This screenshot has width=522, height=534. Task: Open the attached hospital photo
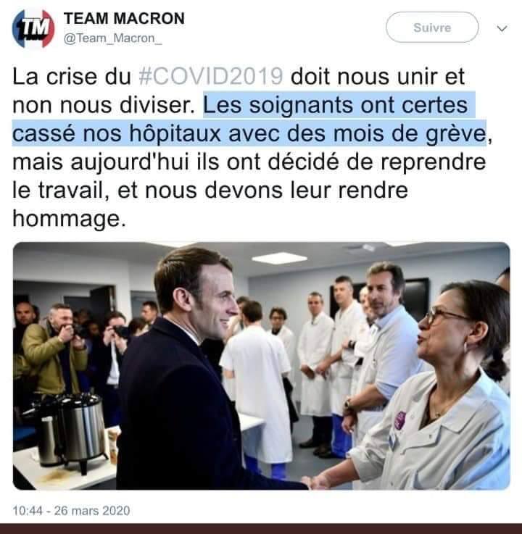[x=261, y=366]
